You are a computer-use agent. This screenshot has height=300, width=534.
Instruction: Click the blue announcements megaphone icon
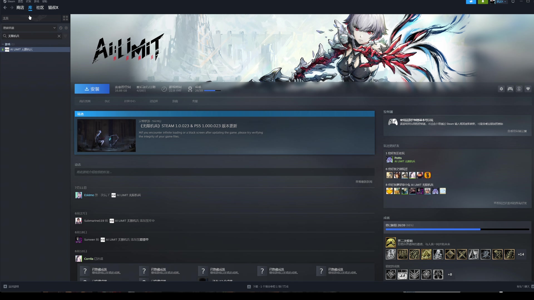(x=471, y=2)
